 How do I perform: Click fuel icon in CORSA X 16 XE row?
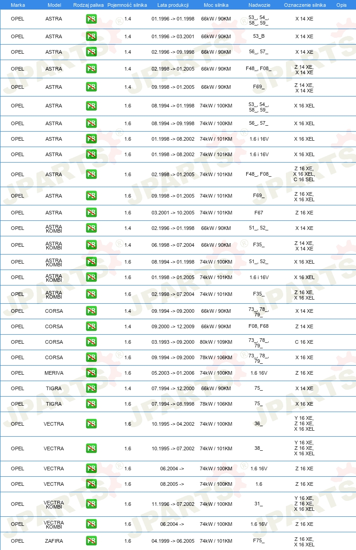(91, 357)
